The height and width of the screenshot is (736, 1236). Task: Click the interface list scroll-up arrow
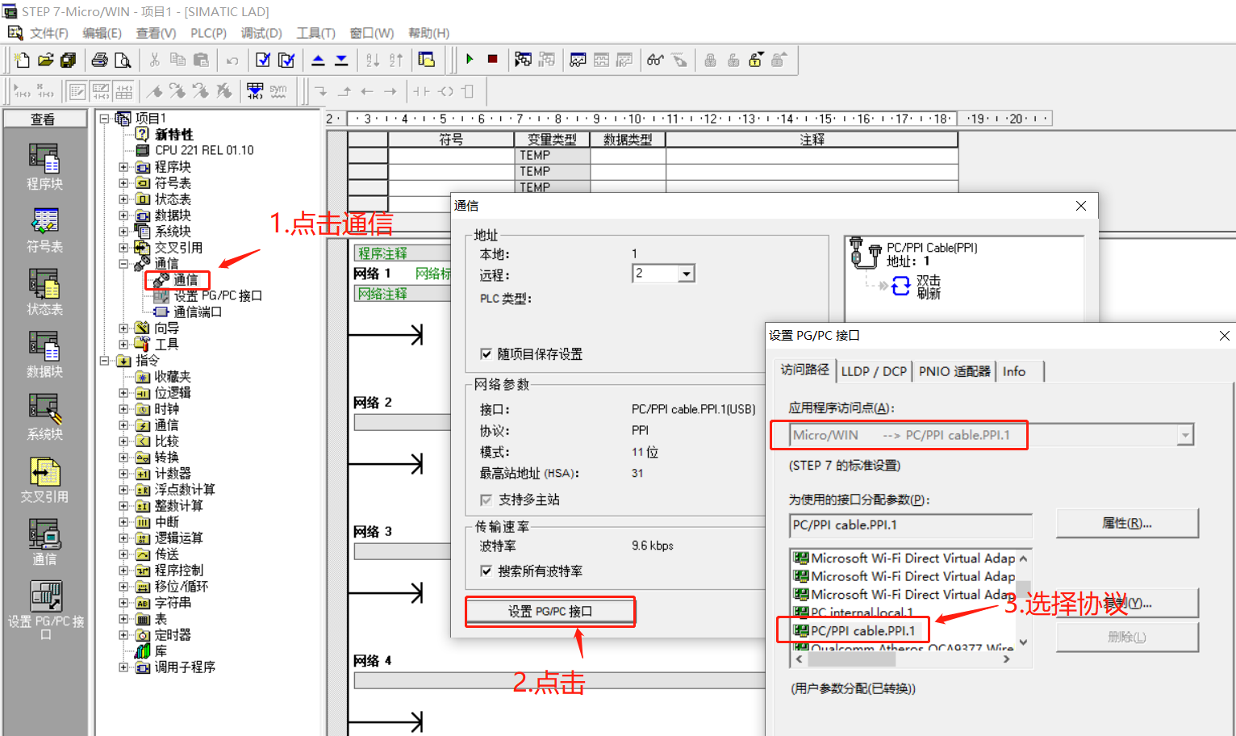point(1023,558)
